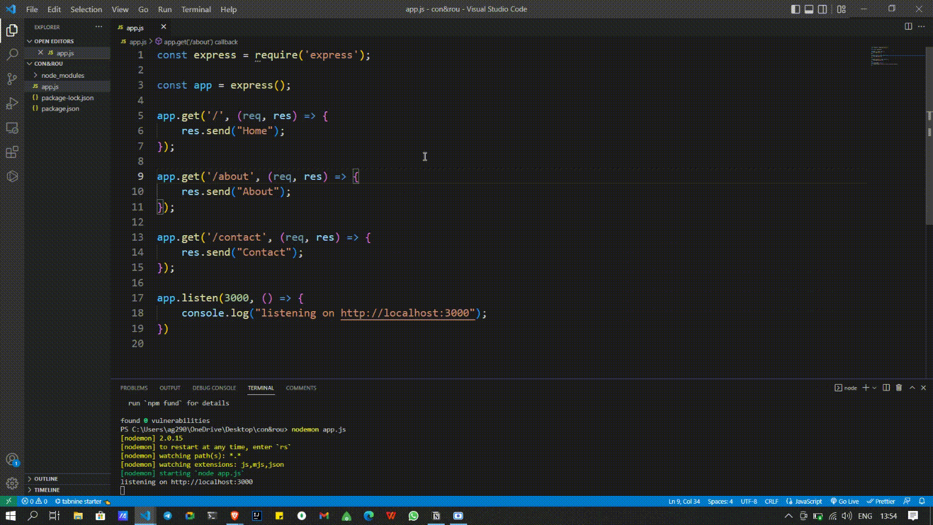Image resolution: width=933 pixels, height=525 pixels.
Task: Open the Search view in activity bar
Action: point(12,55)
